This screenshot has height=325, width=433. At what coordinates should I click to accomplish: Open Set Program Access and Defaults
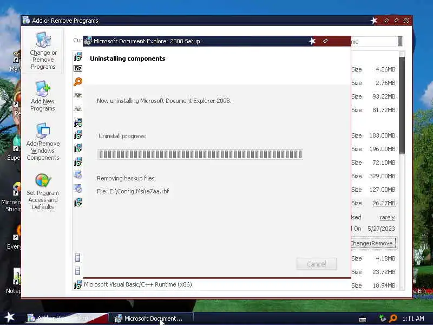(x=43, y=192)
